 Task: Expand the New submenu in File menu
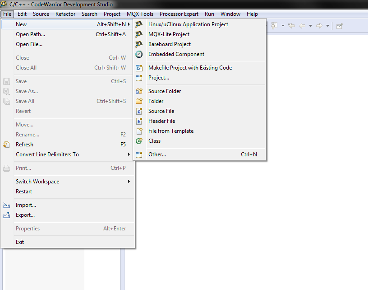point(68,24)
